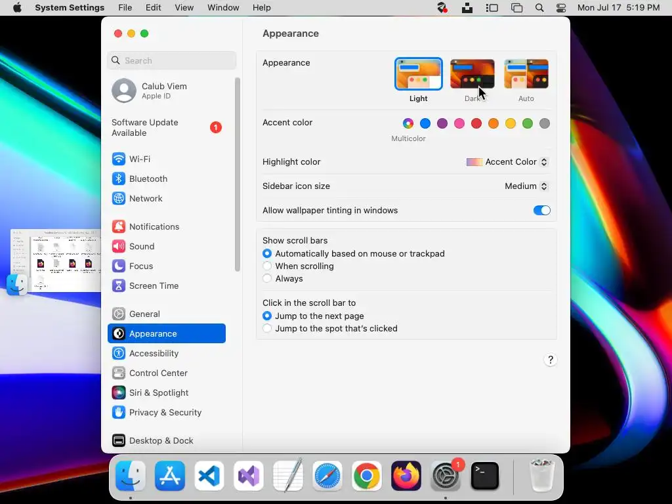Launch Visual Studio Code from Dock
Screen dimensions: 672x504
click(209, 476)
